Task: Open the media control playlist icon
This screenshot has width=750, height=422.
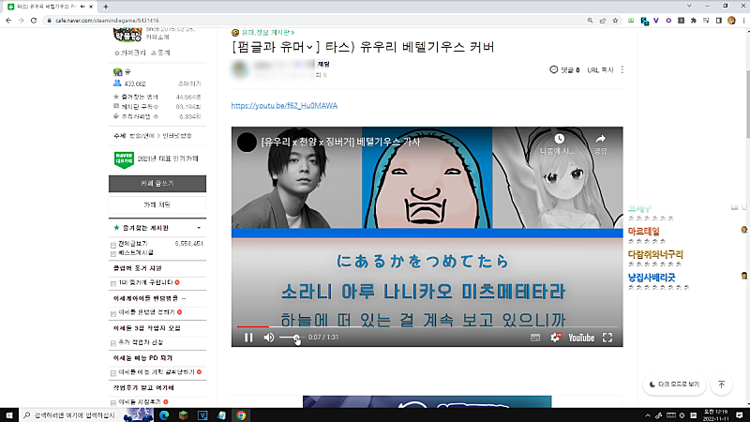Action: 706,21
